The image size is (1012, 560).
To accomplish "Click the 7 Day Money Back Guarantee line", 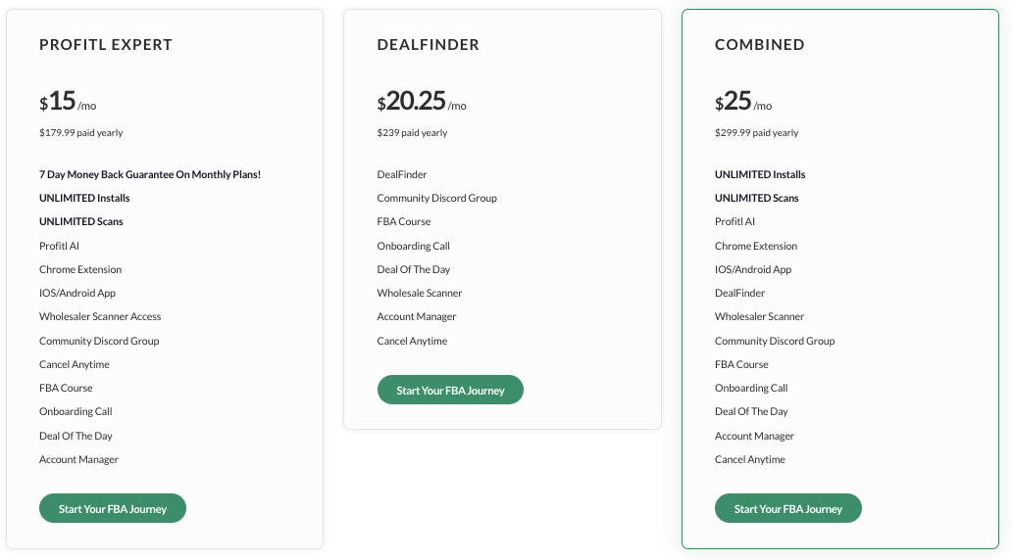I will (150, 174).
